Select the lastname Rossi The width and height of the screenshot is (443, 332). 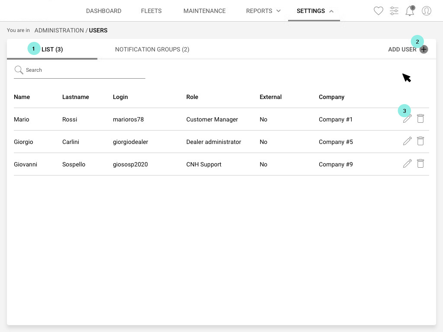tap(70, 119)
